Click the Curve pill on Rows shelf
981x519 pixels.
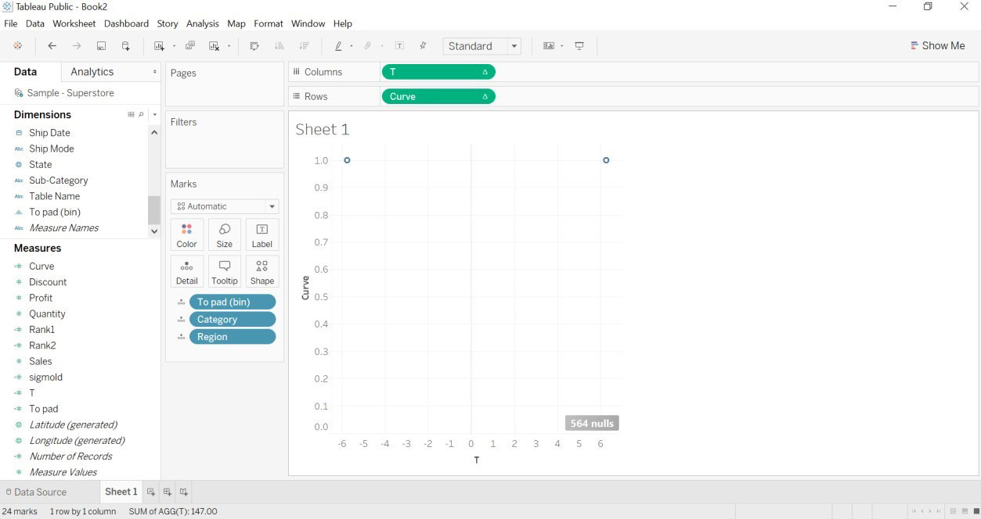pyautogui.click(x=438, y=97)
